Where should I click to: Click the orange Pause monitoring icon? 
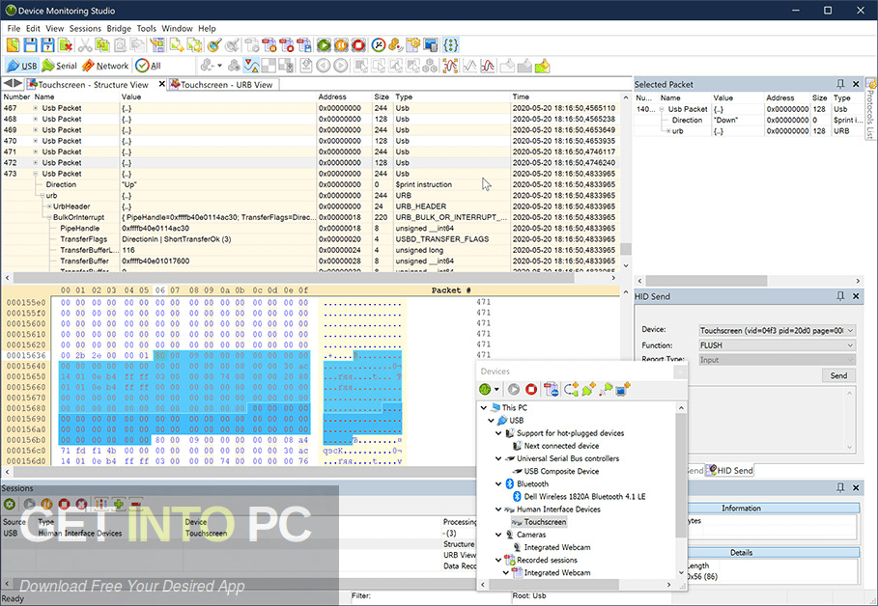341,45
